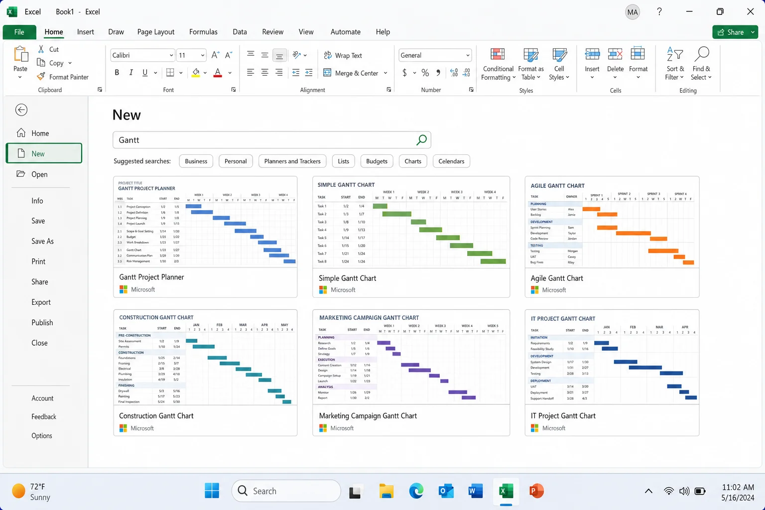The height and width of the screenshot is (510, 765).
Task: Click the Increase Indent icon
Action: click(309, 73)
